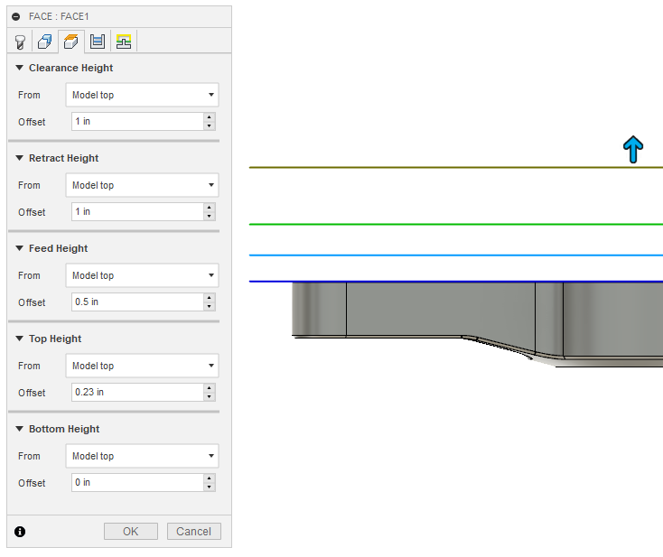Open Retract Height From dropdown

[x=142, y=185]
